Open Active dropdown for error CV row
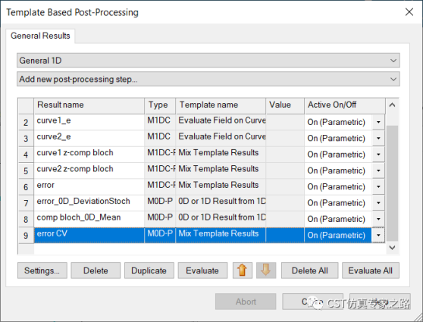 pyautogui.click(x=378, y=236)
